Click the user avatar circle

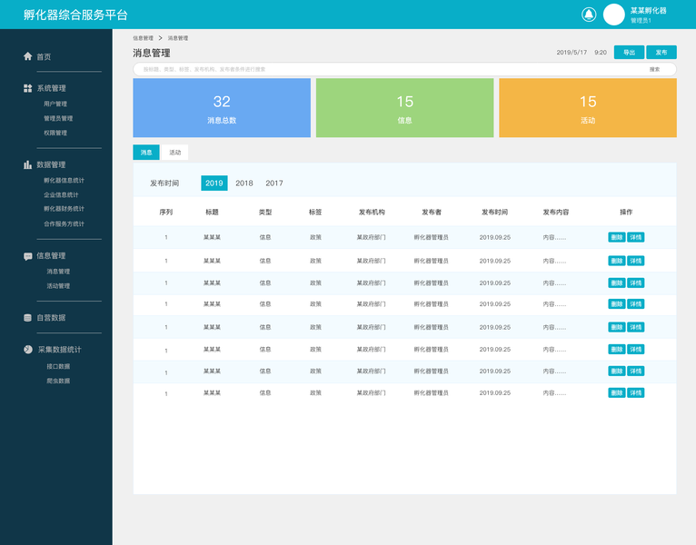coord(613,15)
